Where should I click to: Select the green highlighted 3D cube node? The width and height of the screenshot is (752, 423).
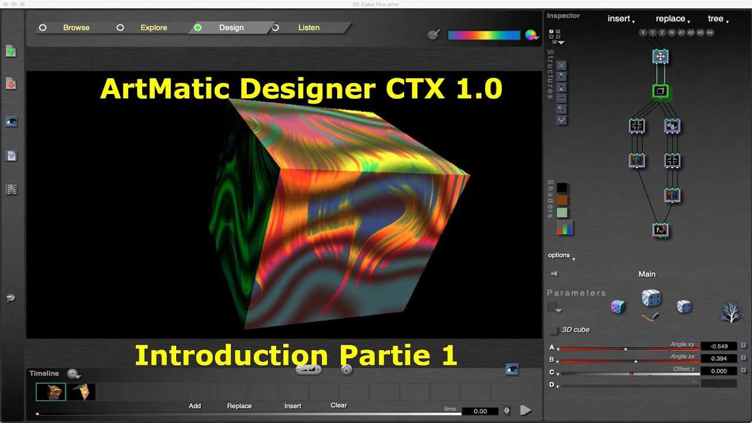click(660, 91)
